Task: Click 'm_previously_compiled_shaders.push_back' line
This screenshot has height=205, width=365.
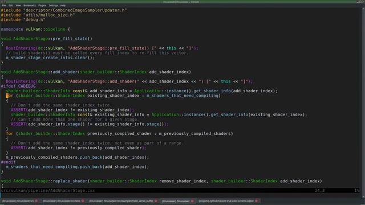Action: 78,157
